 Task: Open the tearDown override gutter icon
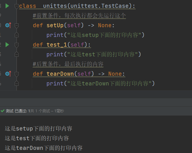[8, 74]
